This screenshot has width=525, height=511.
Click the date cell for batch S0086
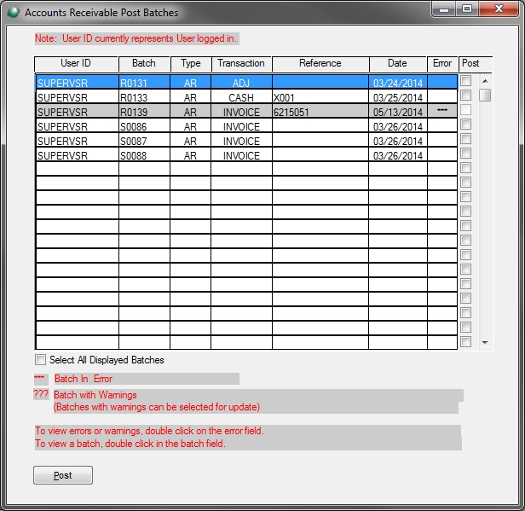pyautogui.click(x=398, y=126)
